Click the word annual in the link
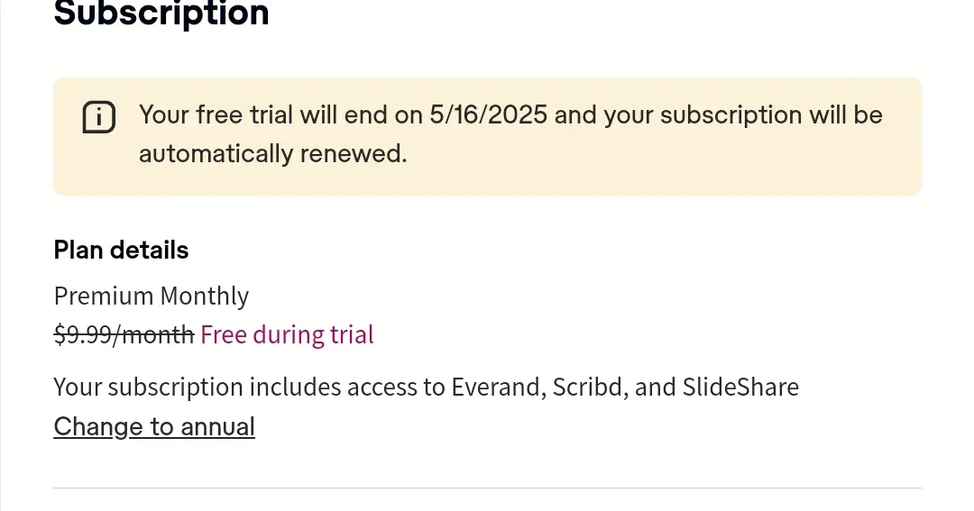Image resolution: width=974 pixels, height=511 pixels. coord(217,426)
